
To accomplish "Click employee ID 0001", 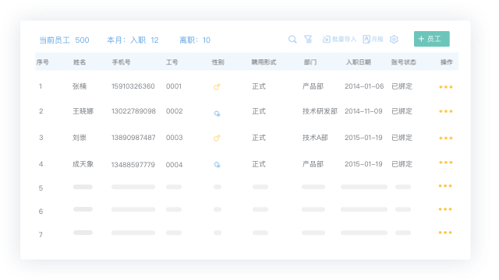I will click(x=174, y=86).
